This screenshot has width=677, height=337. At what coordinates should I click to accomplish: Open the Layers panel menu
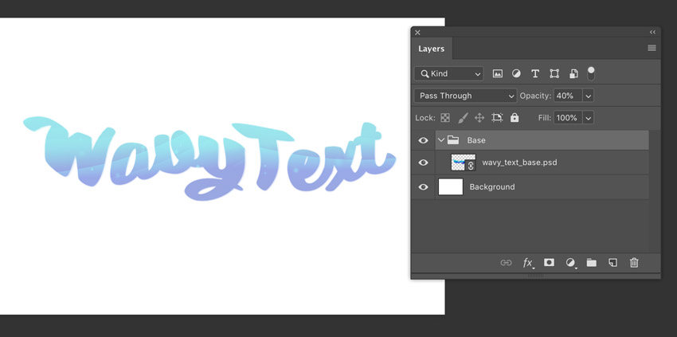(x=652, y=49)
